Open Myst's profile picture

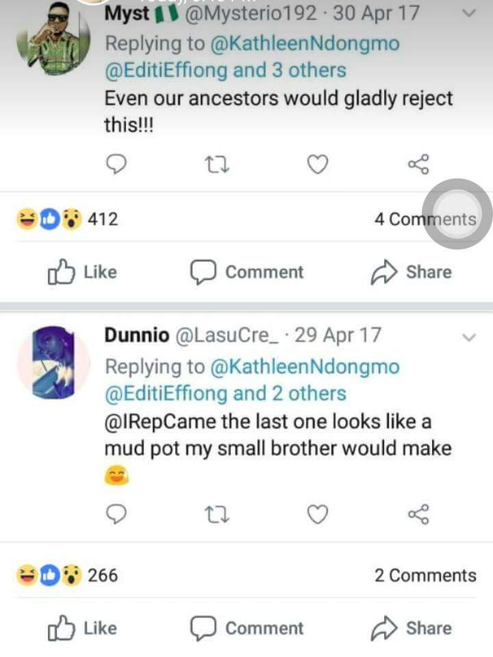click(58, 38)
